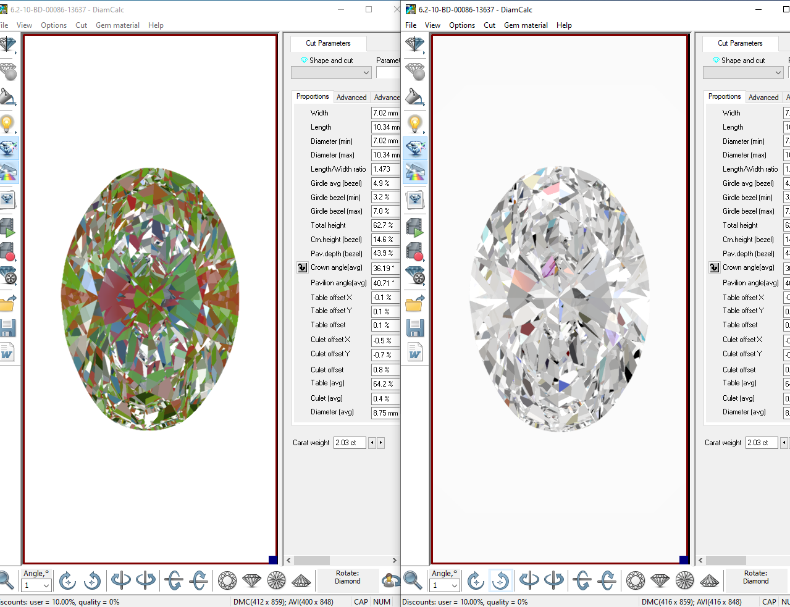Rotate counterclockwise icon in left window toolbar
This screenshot has width=790, height=607.
(92, 580)
